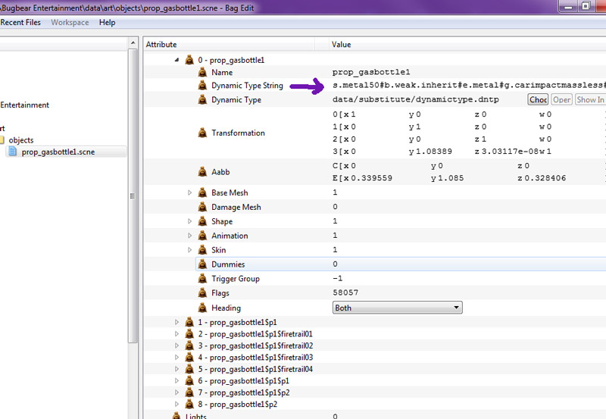Viewport: 606px width, 419px height.
Task: Click the left panel vertical scrollbar thumb
Action: pyautogui.click(x=133, y=195)
